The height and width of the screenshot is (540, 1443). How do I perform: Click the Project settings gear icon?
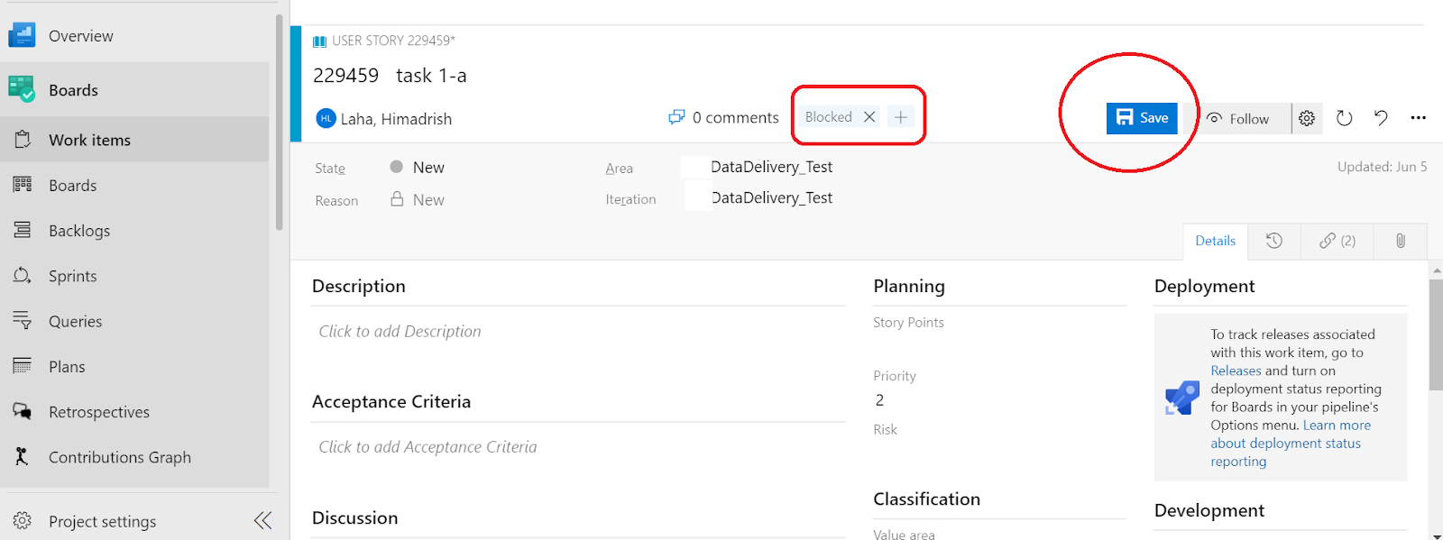23,520
